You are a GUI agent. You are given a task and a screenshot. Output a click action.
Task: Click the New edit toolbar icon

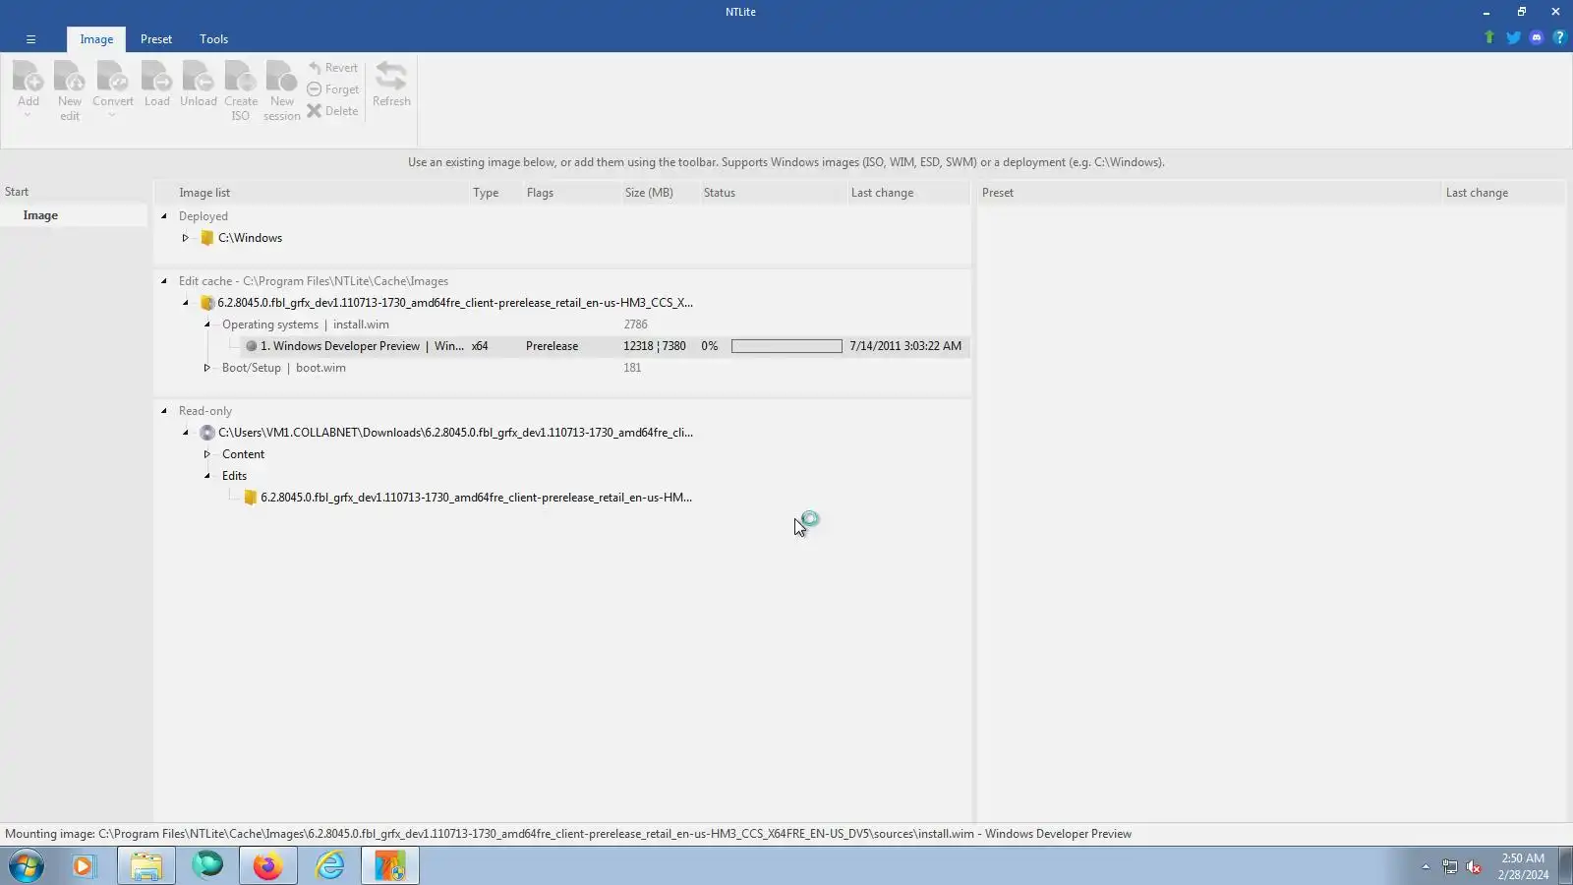click(69, 90)
